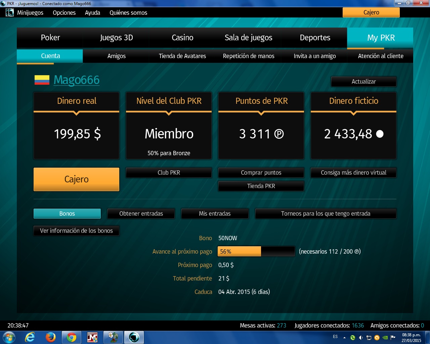
Task: Click the Jugadores conectados count 1636
Action: point(358,326)
